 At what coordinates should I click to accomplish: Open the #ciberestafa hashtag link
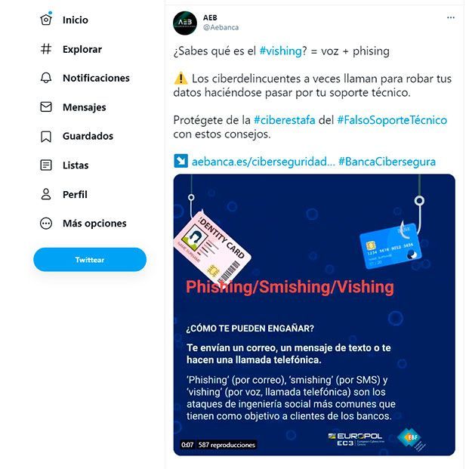[284, 120]
